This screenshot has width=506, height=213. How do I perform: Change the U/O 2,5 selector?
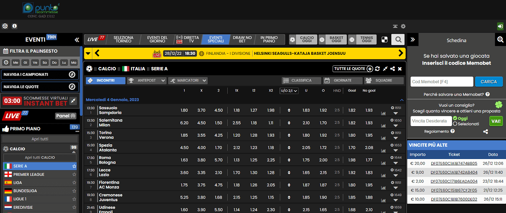point(289,91)
